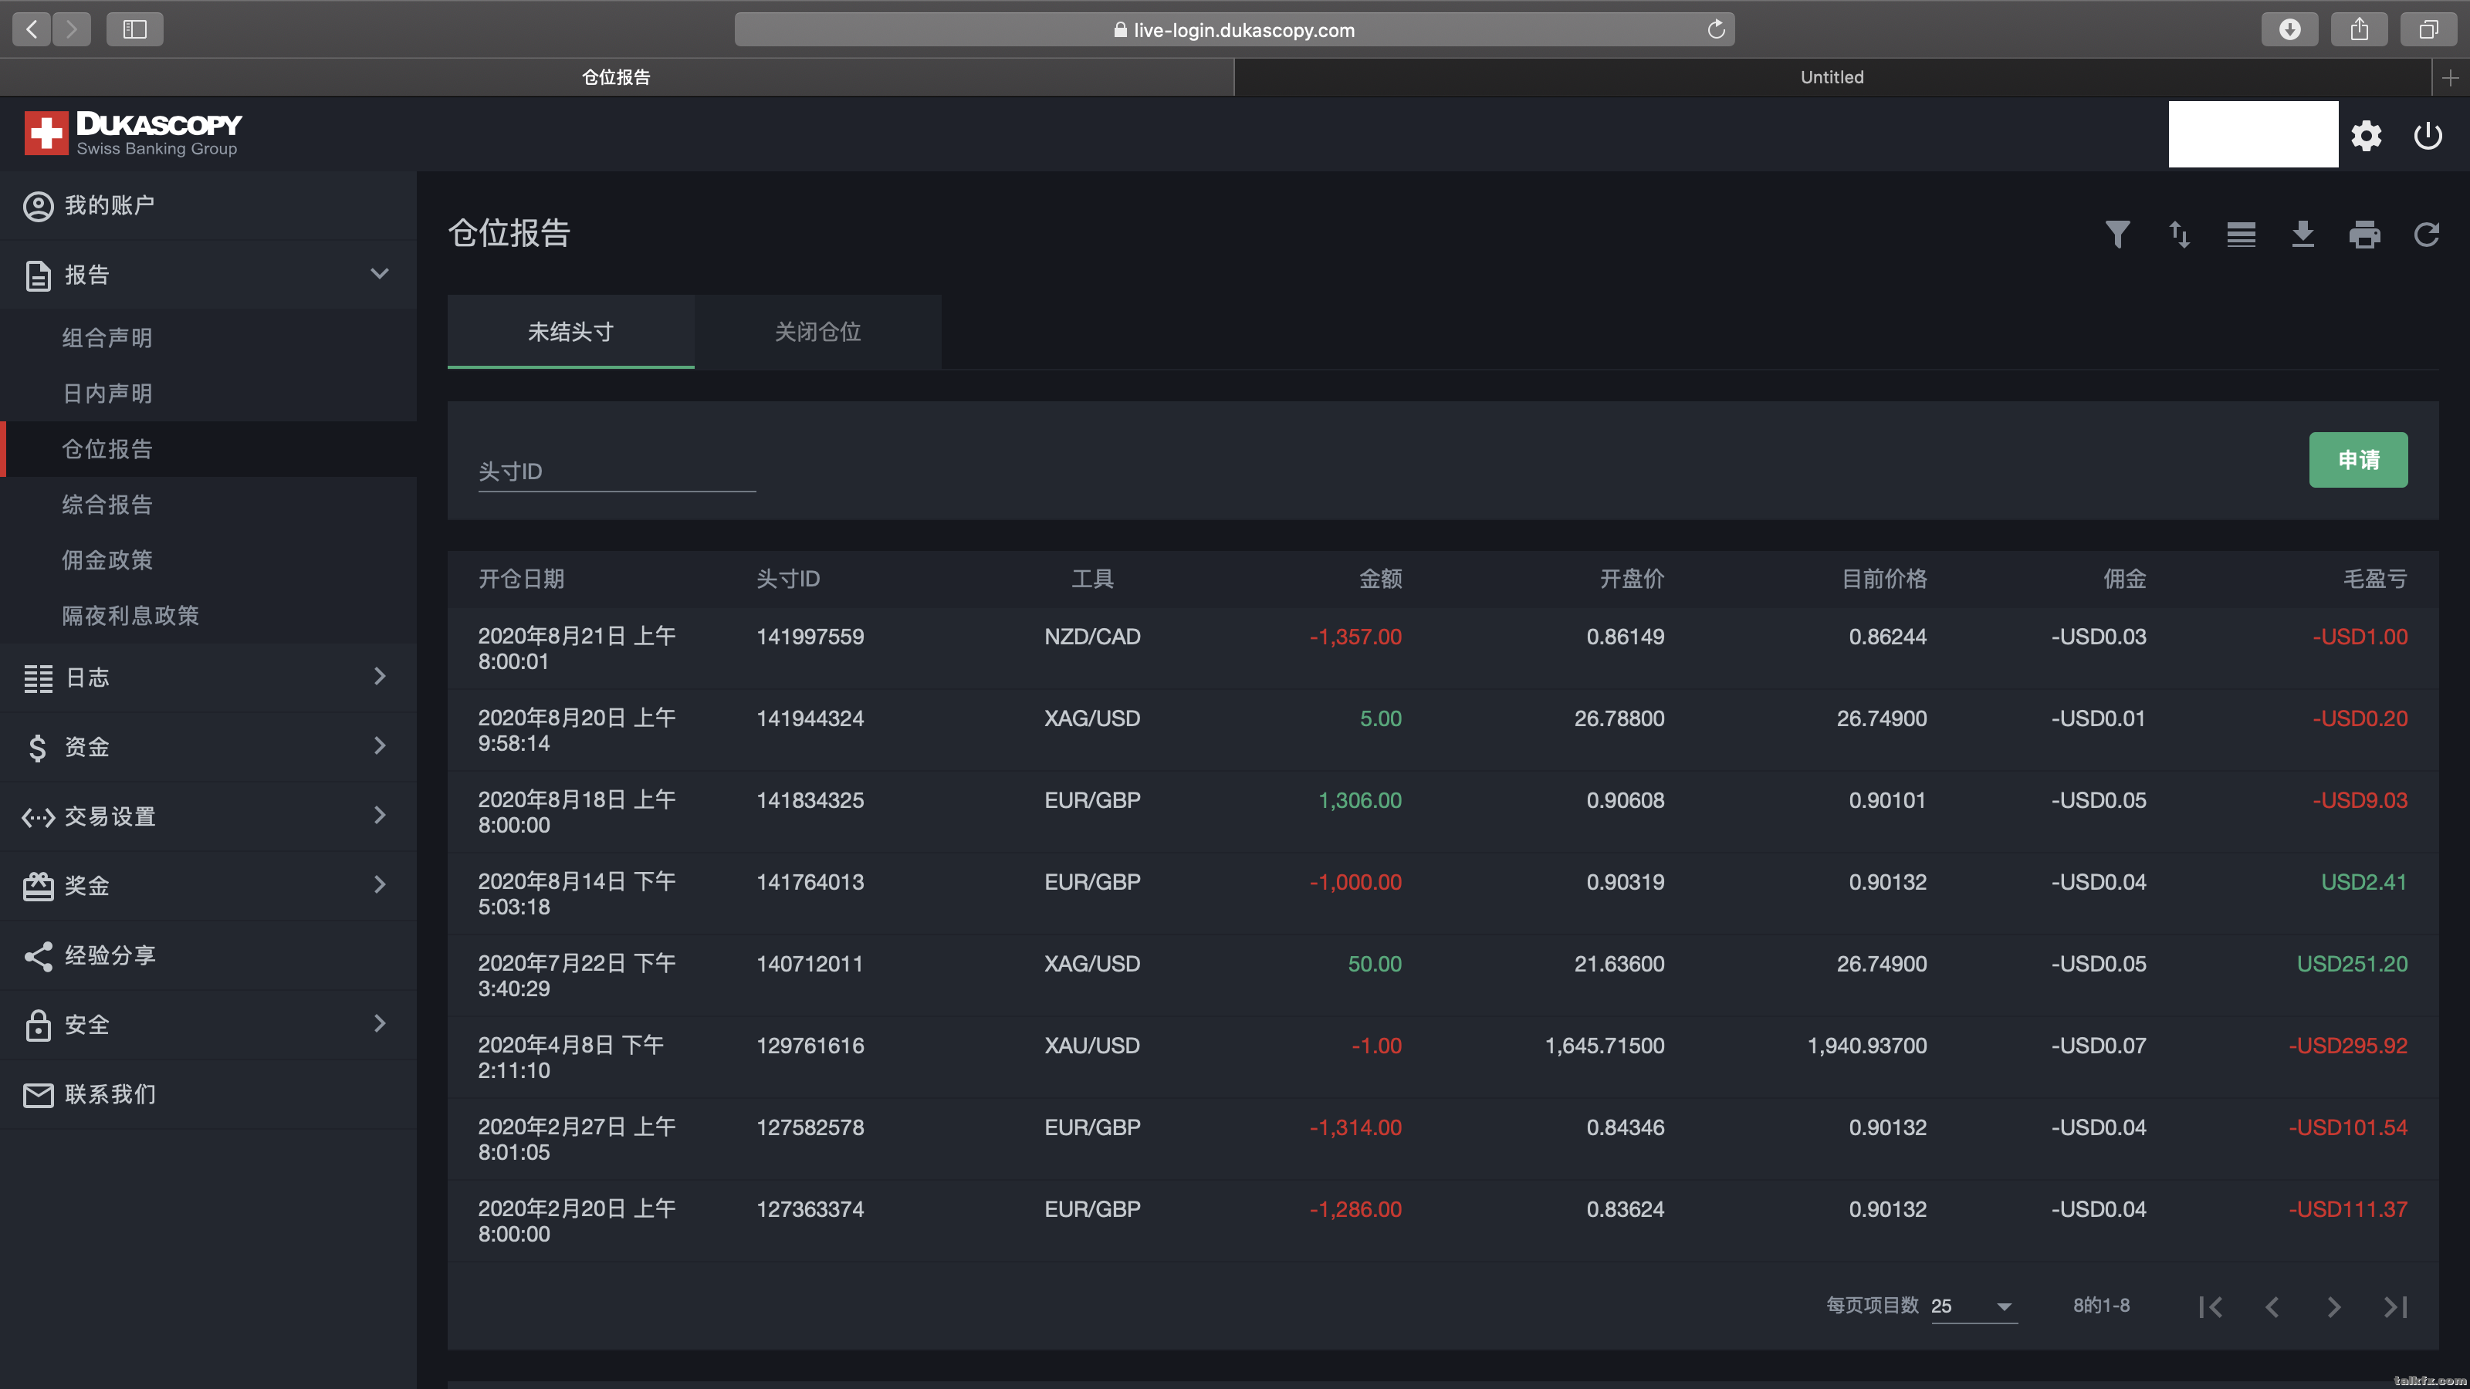Click Safari forward navigation button
Viewport: 2470px width, 1389px height.
[x=72, y=30]
